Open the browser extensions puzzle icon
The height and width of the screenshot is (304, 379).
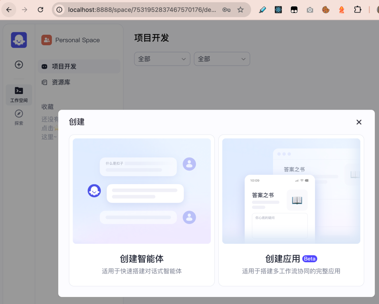[x=358, y=9]
